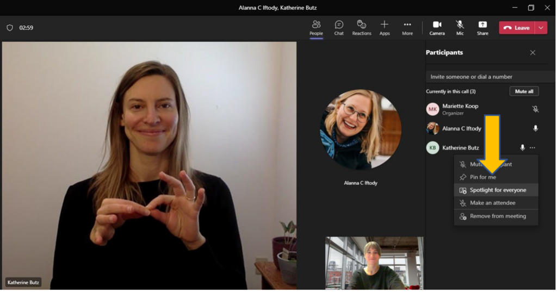
Task: Toggle the Mic mute button
Action: click(x=460, y=28)
